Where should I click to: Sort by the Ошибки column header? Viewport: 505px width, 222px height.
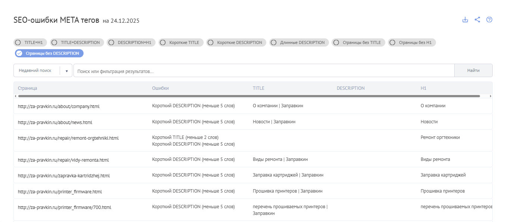[x=160, y=88]
